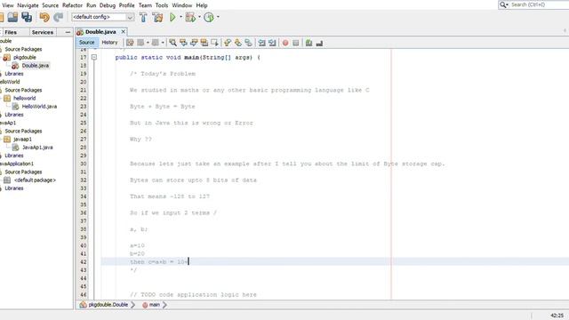
Task: Click the 42:25 cursor position indicator
Action: (557, 316)
